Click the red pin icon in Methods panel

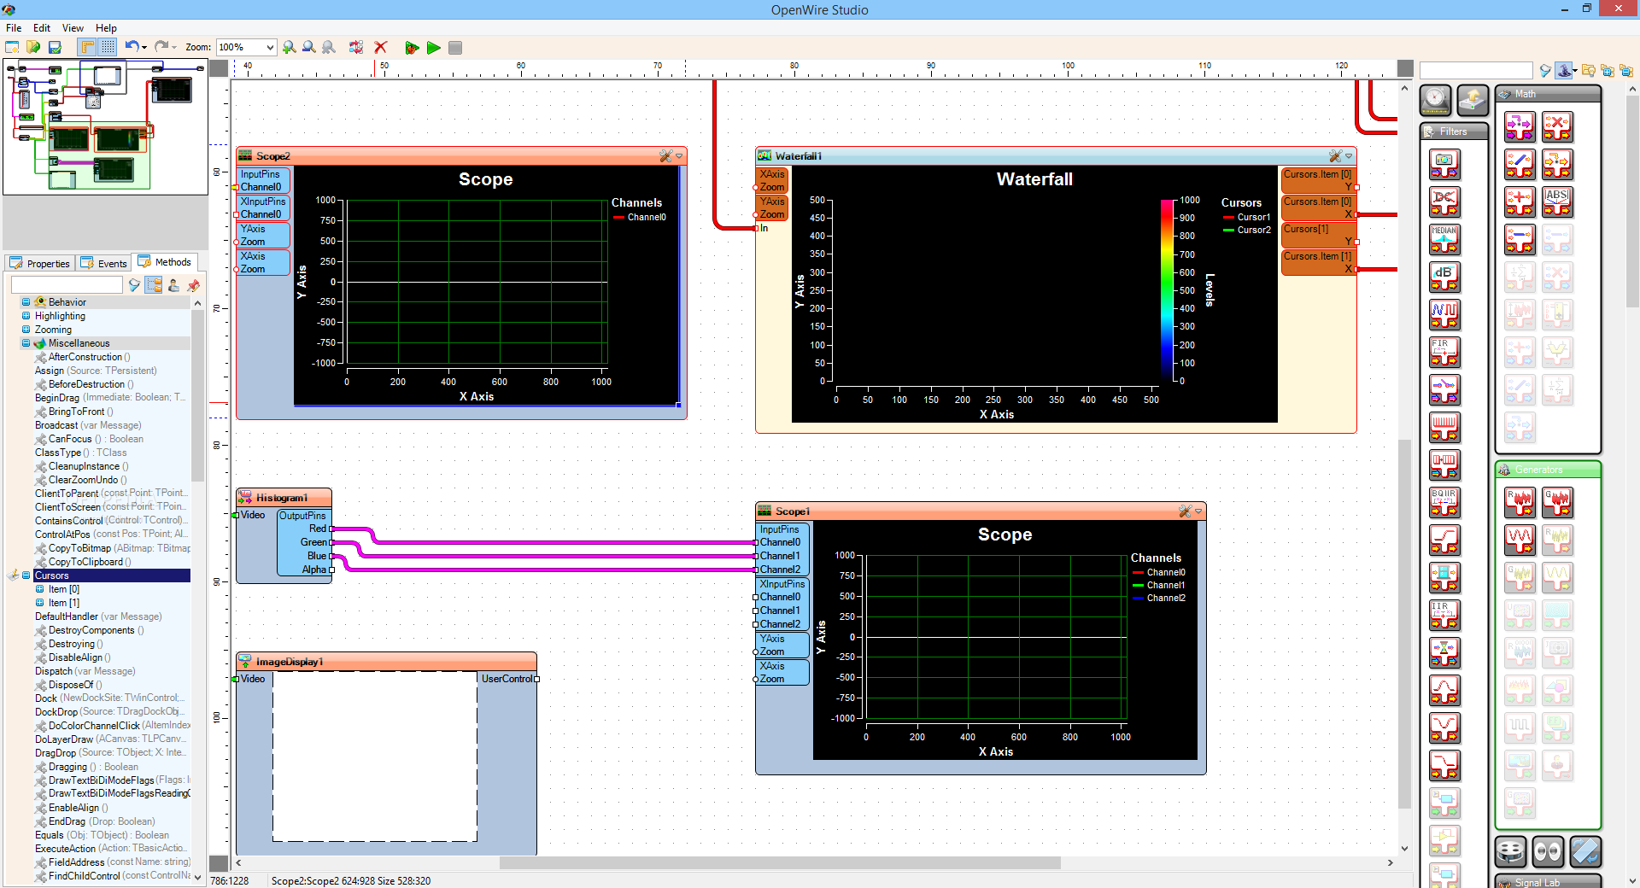[x=194, y=285]
